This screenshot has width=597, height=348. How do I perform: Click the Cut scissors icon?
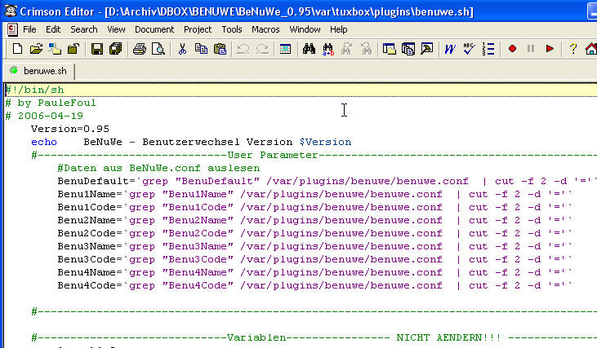pyautogui.click(x=183, y=50)
